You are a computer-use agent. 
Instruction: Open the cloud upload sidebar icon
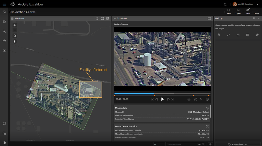[x=4, y=50]
